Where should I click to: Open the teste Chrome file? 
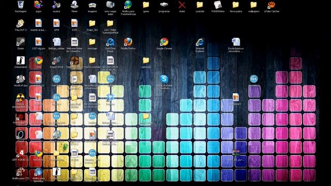pos(38,60)
